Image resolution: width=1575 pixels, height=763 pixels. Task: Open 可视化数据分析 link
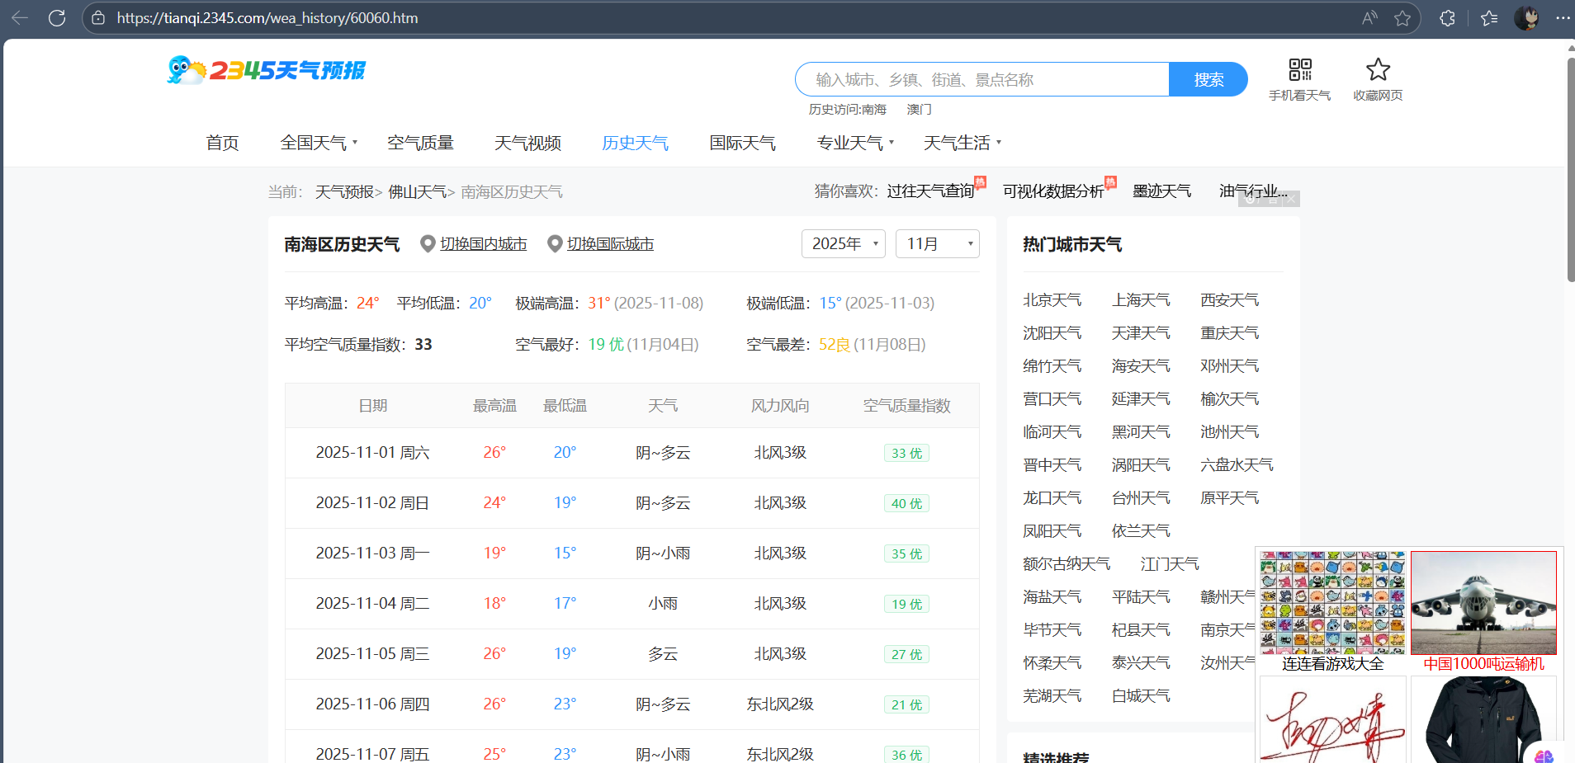(x=1053, y=191)
